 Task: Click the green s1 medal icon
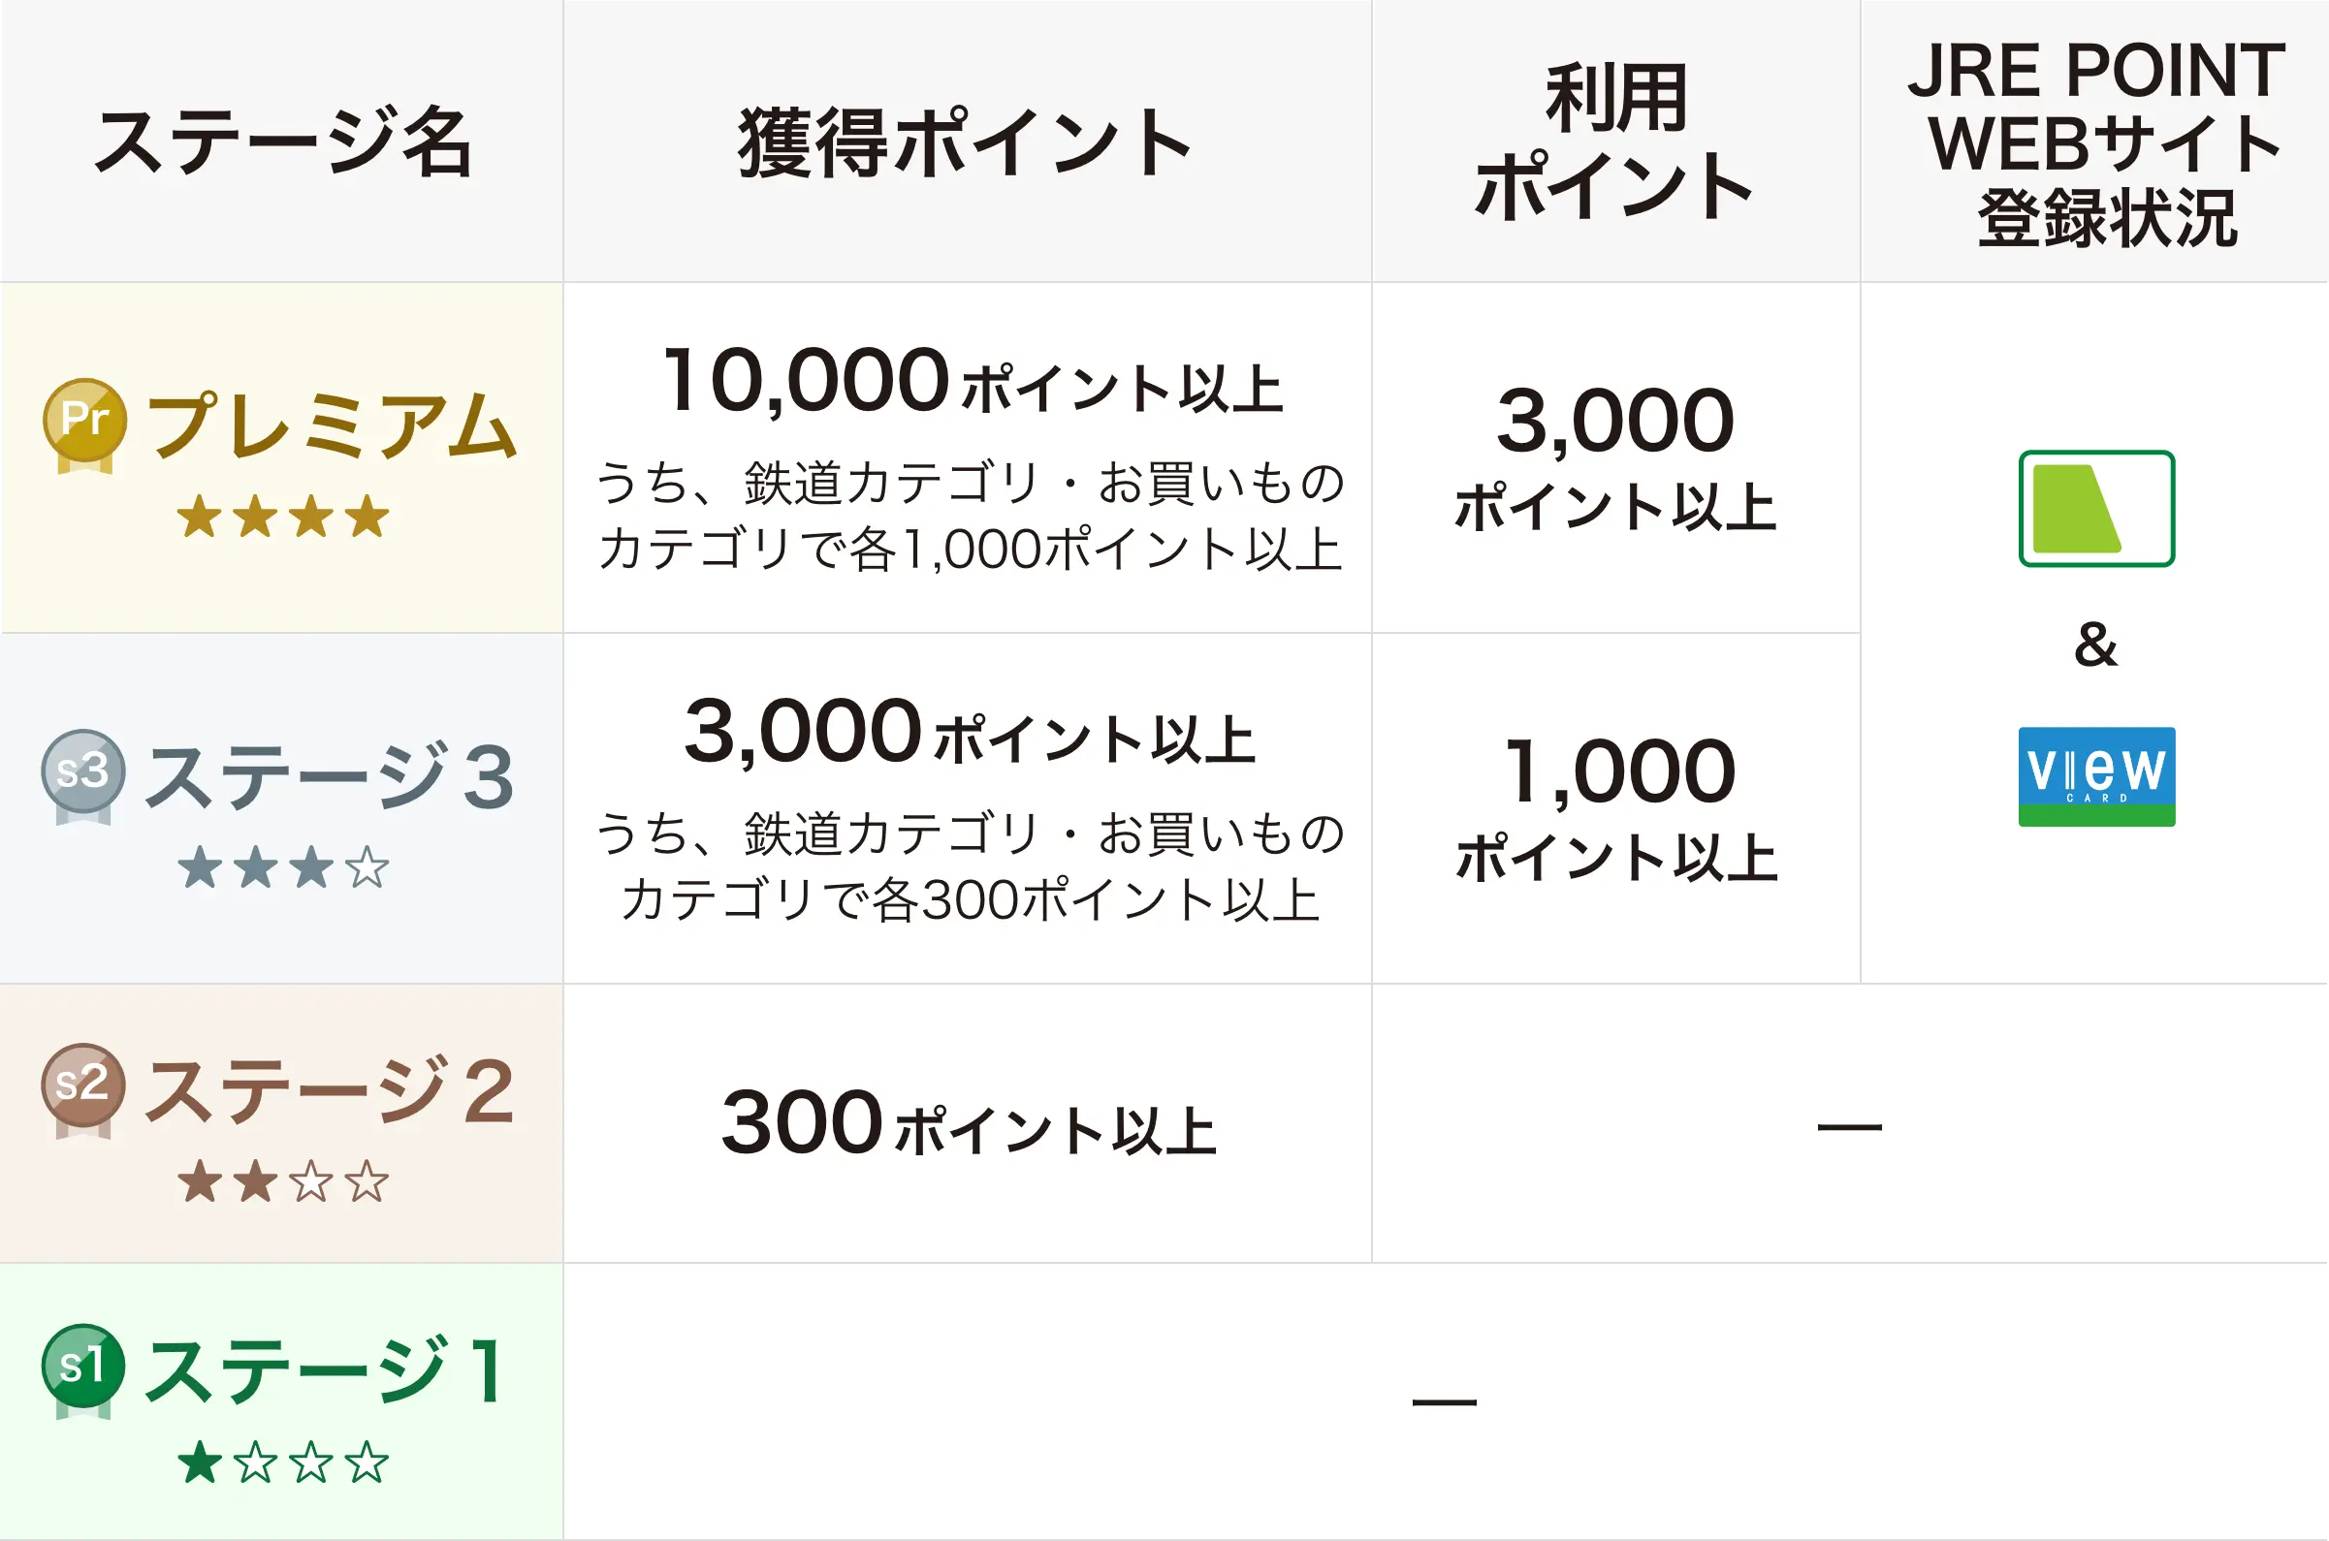pos(83,1368)
